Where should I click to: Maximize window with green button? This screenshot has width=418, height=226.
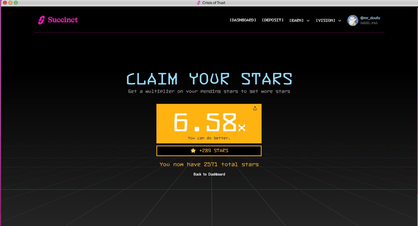click(x=16, y=3)
